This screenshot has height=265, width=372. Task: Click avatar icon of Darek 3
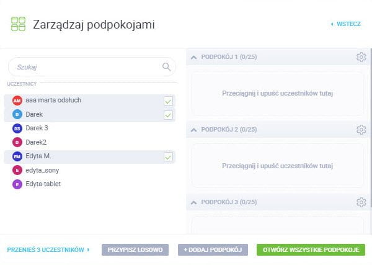(x=17, y=128)
